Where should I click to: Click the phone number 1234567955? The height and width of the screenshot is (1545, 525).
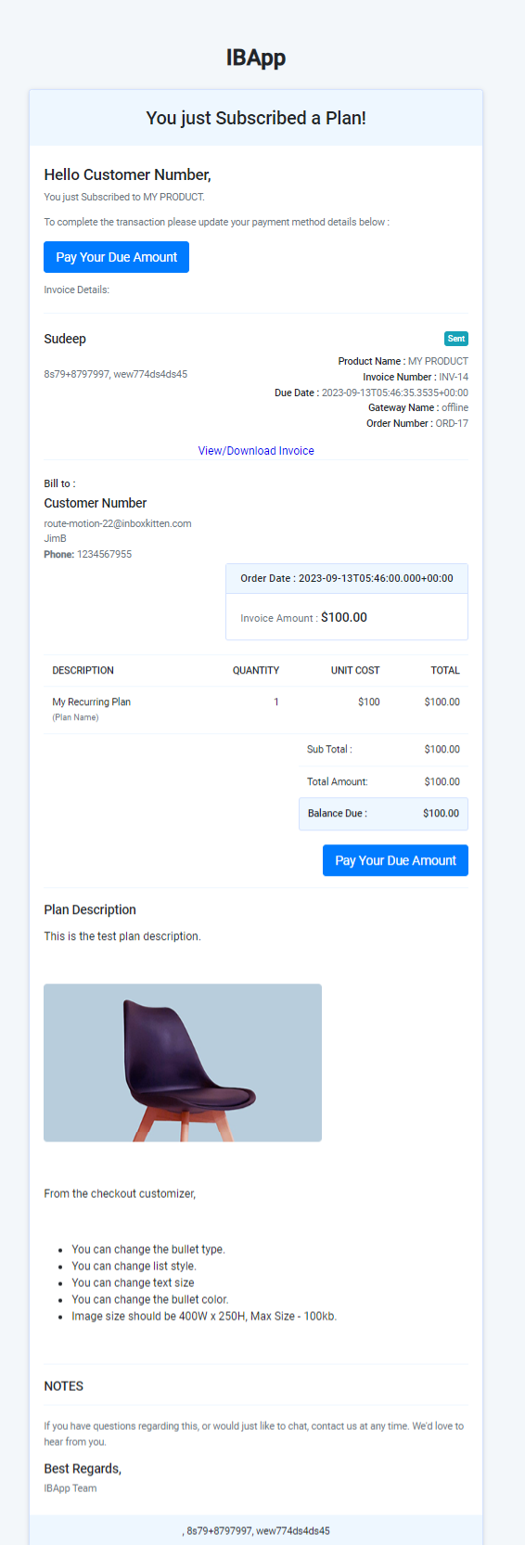point(104,554)
